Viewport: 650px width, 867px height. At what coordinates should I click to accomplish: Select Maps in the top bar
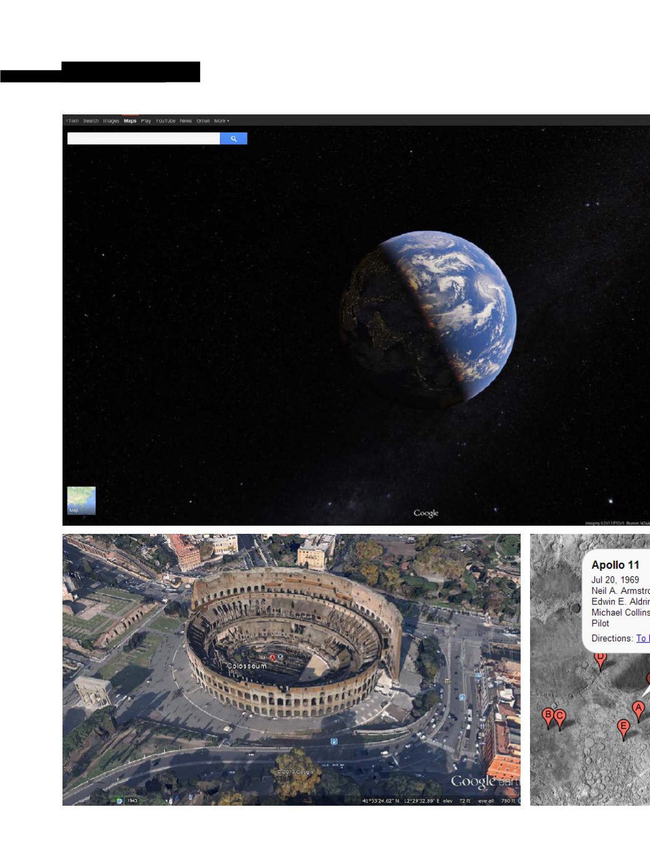pyautogui.click(x=130, y=121)
